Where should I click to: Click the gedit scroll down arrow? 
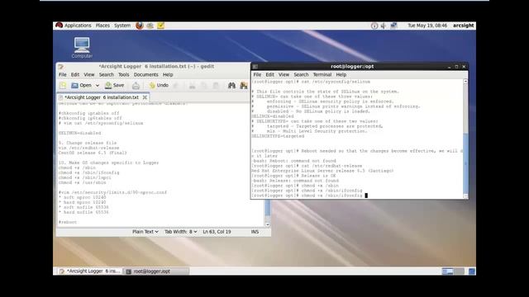pos(268,224)
